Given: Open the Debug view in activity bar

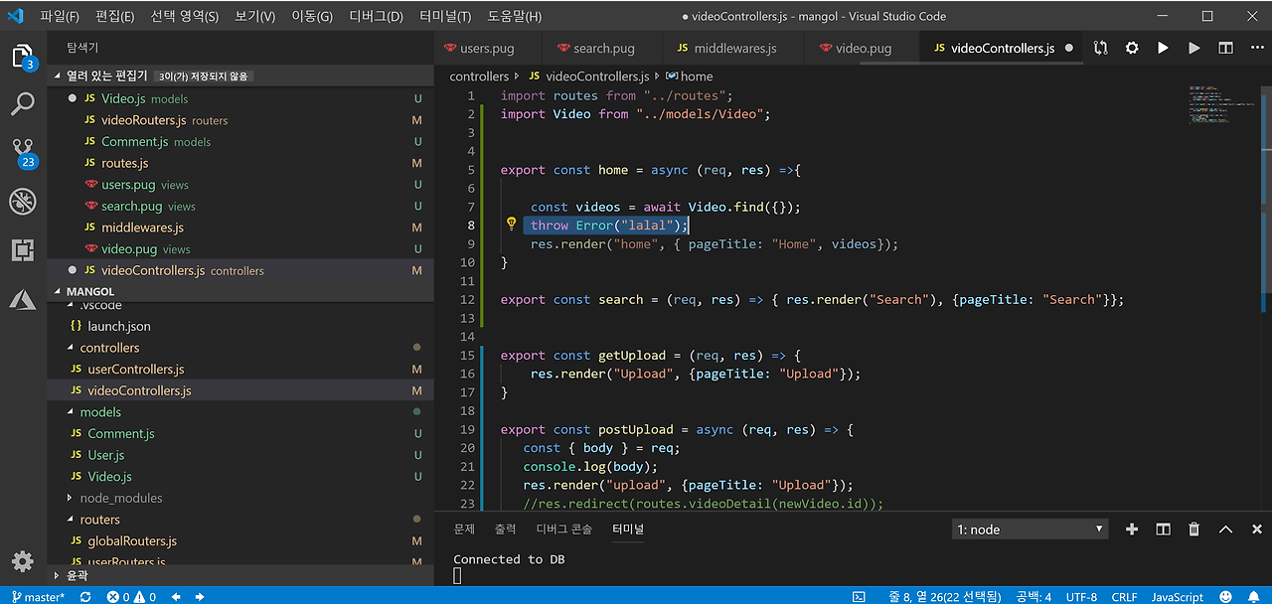Looking at the screenshot, I should 22,201.
